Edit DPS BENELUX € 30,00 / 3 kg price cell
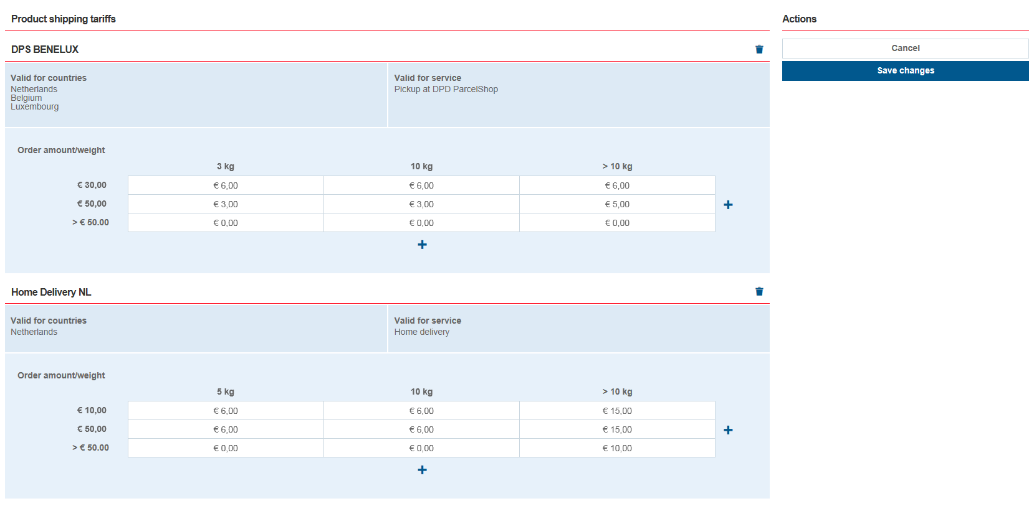 (226, 185)
